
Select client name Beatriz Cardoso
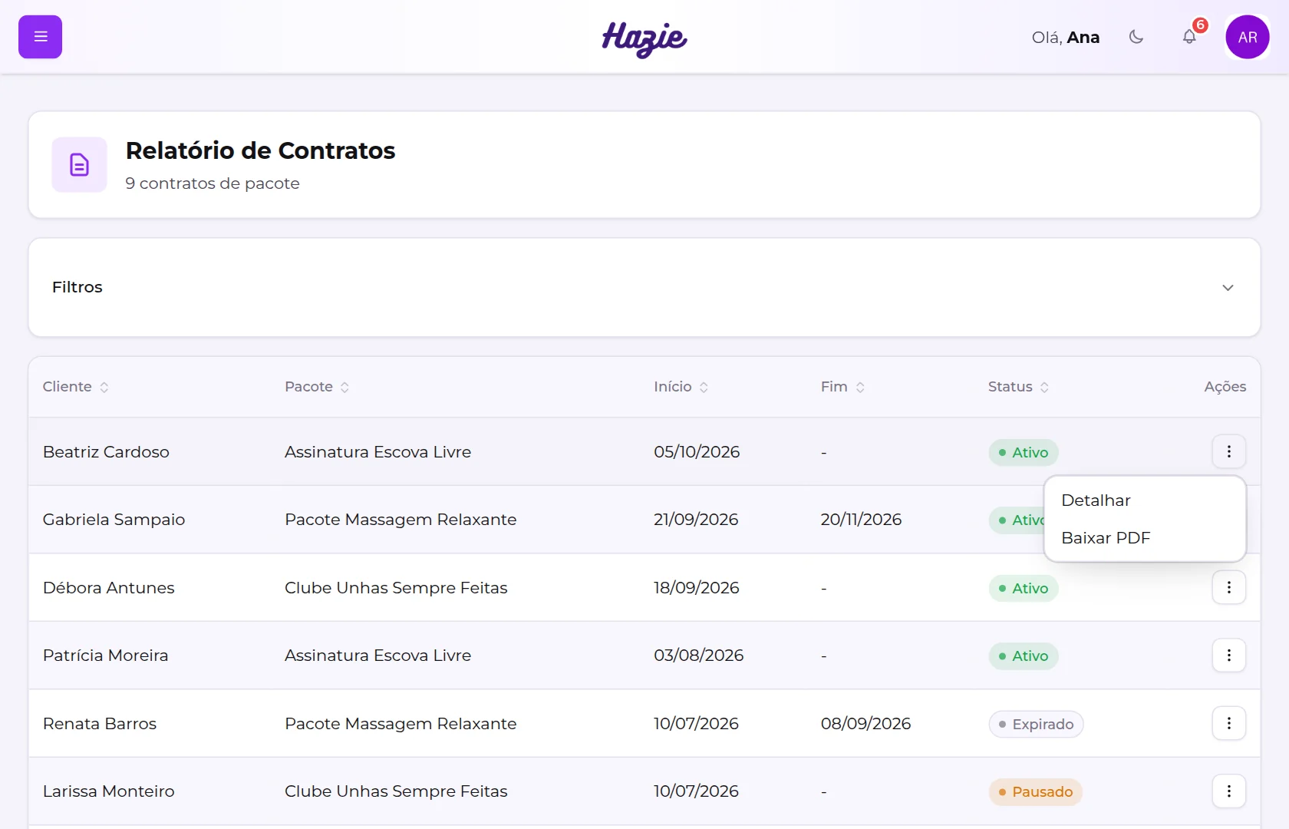coord(106,452)
